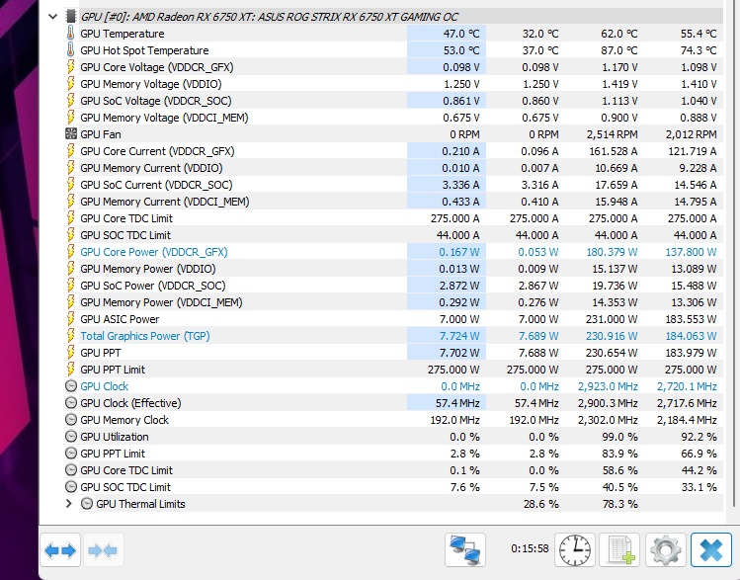Click thermometer icon beside GPU Hot Spot Temperature
The width and height of the screenshot is (740, 580).
70,50
